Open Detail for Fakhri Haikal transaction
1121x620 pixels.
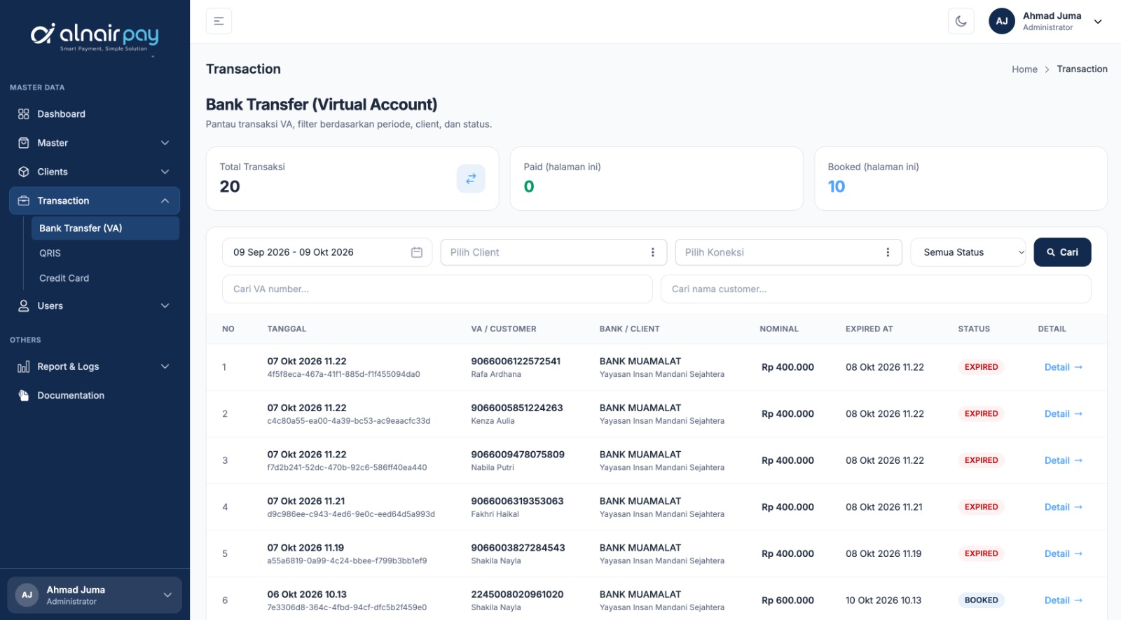(x=1063, y=507)
